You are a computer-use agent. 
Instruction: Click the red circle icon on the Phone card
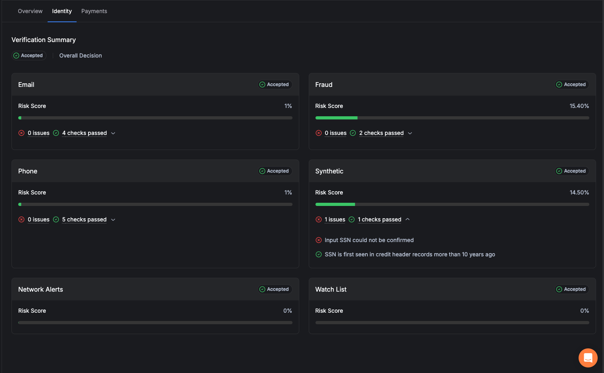click(21, 219)
